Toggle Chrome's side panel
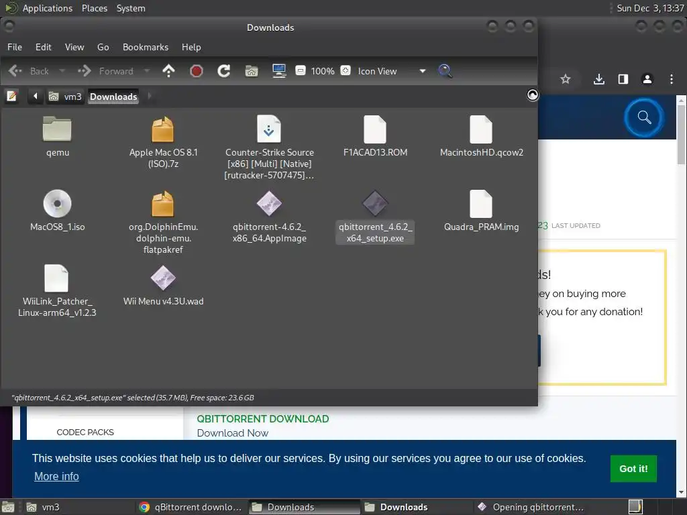Viewport: 687px width, 515px height. tap(623, 79)
